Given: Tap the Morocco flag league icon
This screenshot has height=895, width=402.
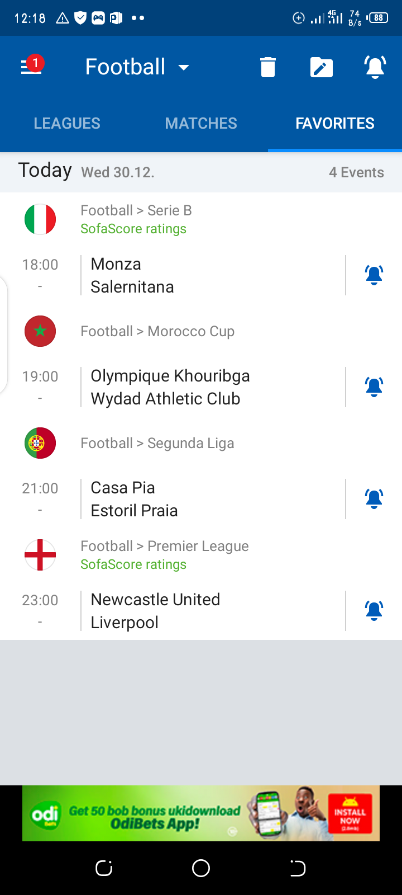Looking at the screenshot, I should click(40, 331).
